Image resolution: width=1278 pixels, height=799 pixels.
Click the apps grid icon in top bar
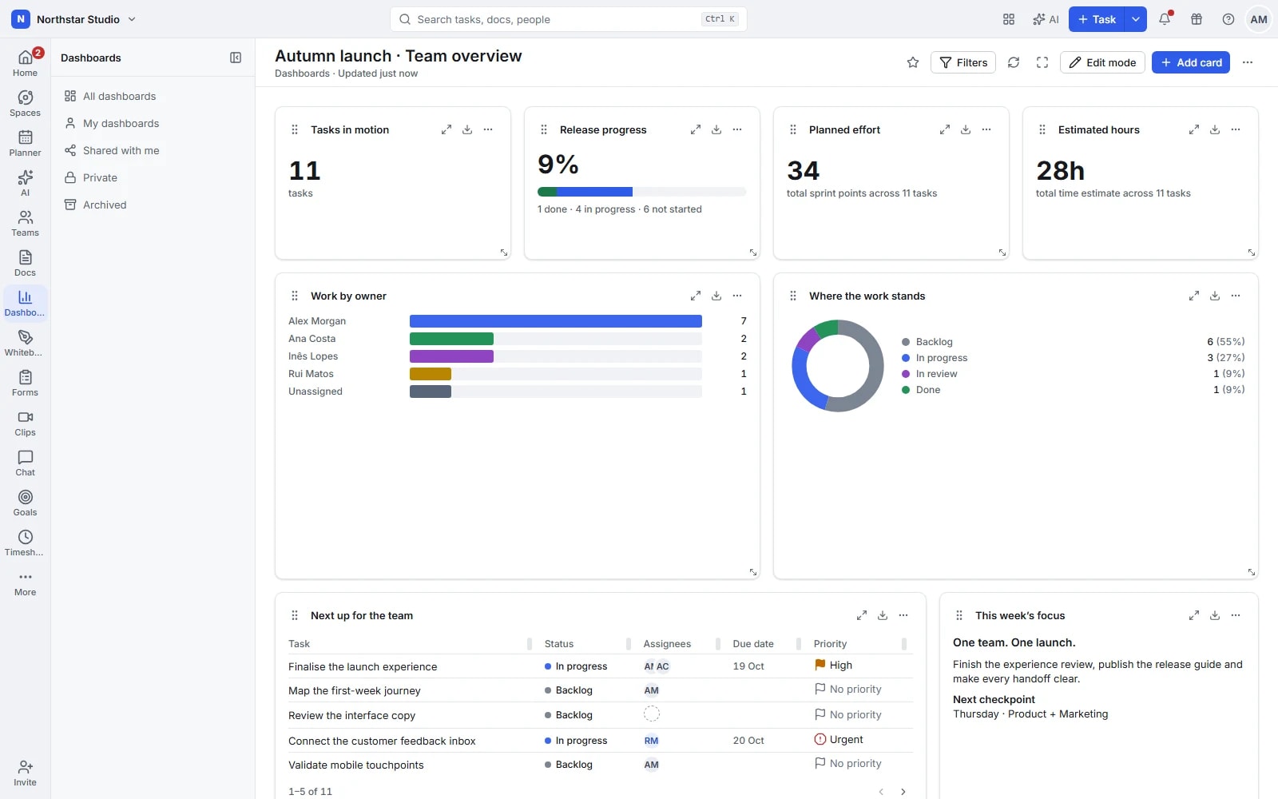click(1009, 19)
